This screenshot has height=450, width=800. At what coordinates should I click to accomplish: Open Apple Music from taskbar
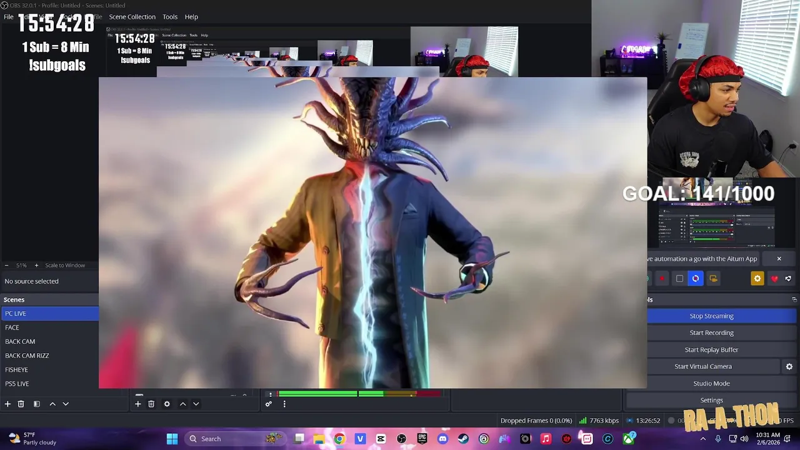coord(546,439)
